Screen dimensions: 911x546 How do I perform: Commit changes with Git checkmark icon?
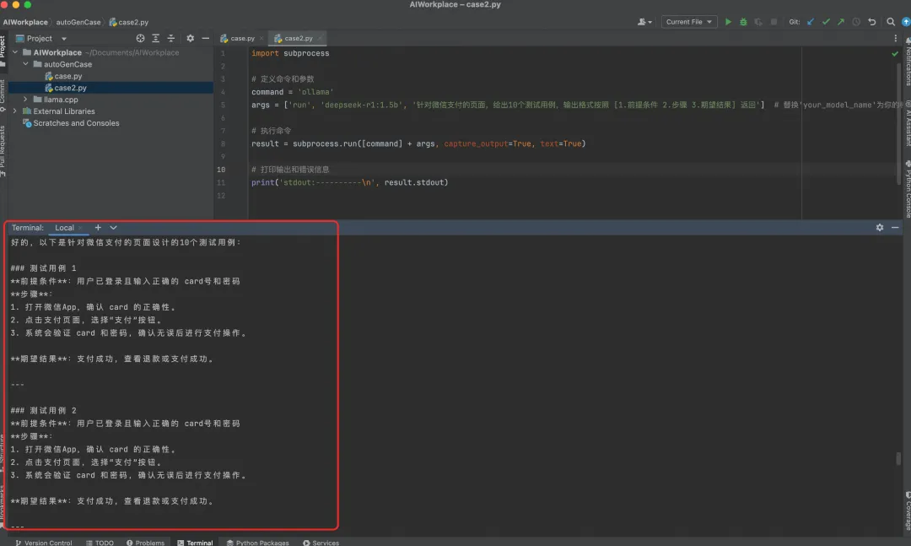click(826, 22)
